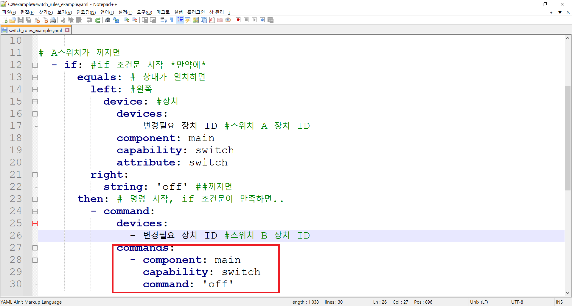
Task: Toggle synchronized vertical scrolling
Action: [x=145, y=20]
